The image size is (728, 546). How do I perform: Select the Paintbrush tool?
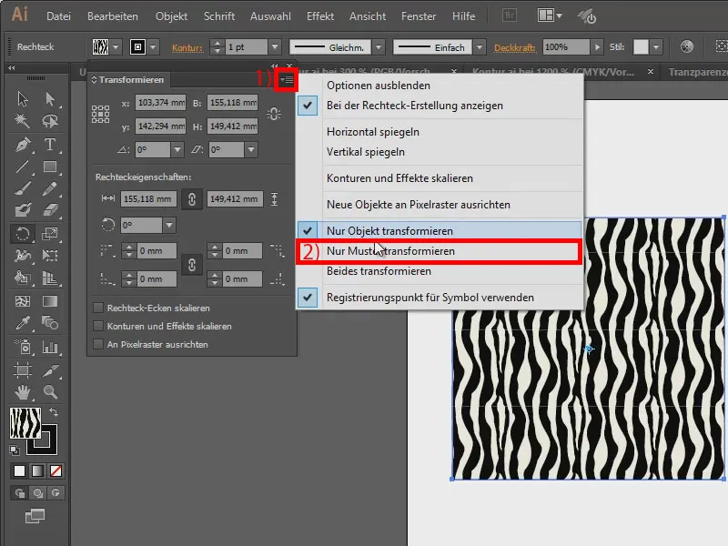[22, 188]
